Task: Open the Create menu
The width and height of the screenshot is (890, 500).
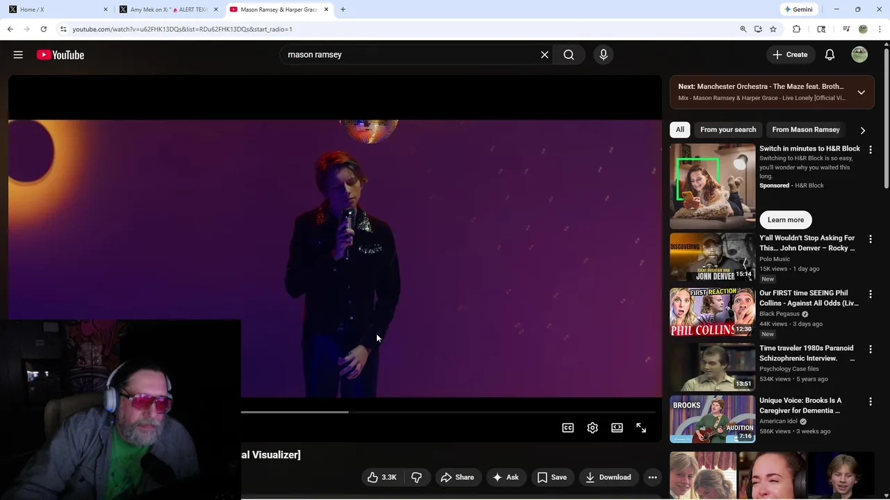Action: tap(790, 55)
